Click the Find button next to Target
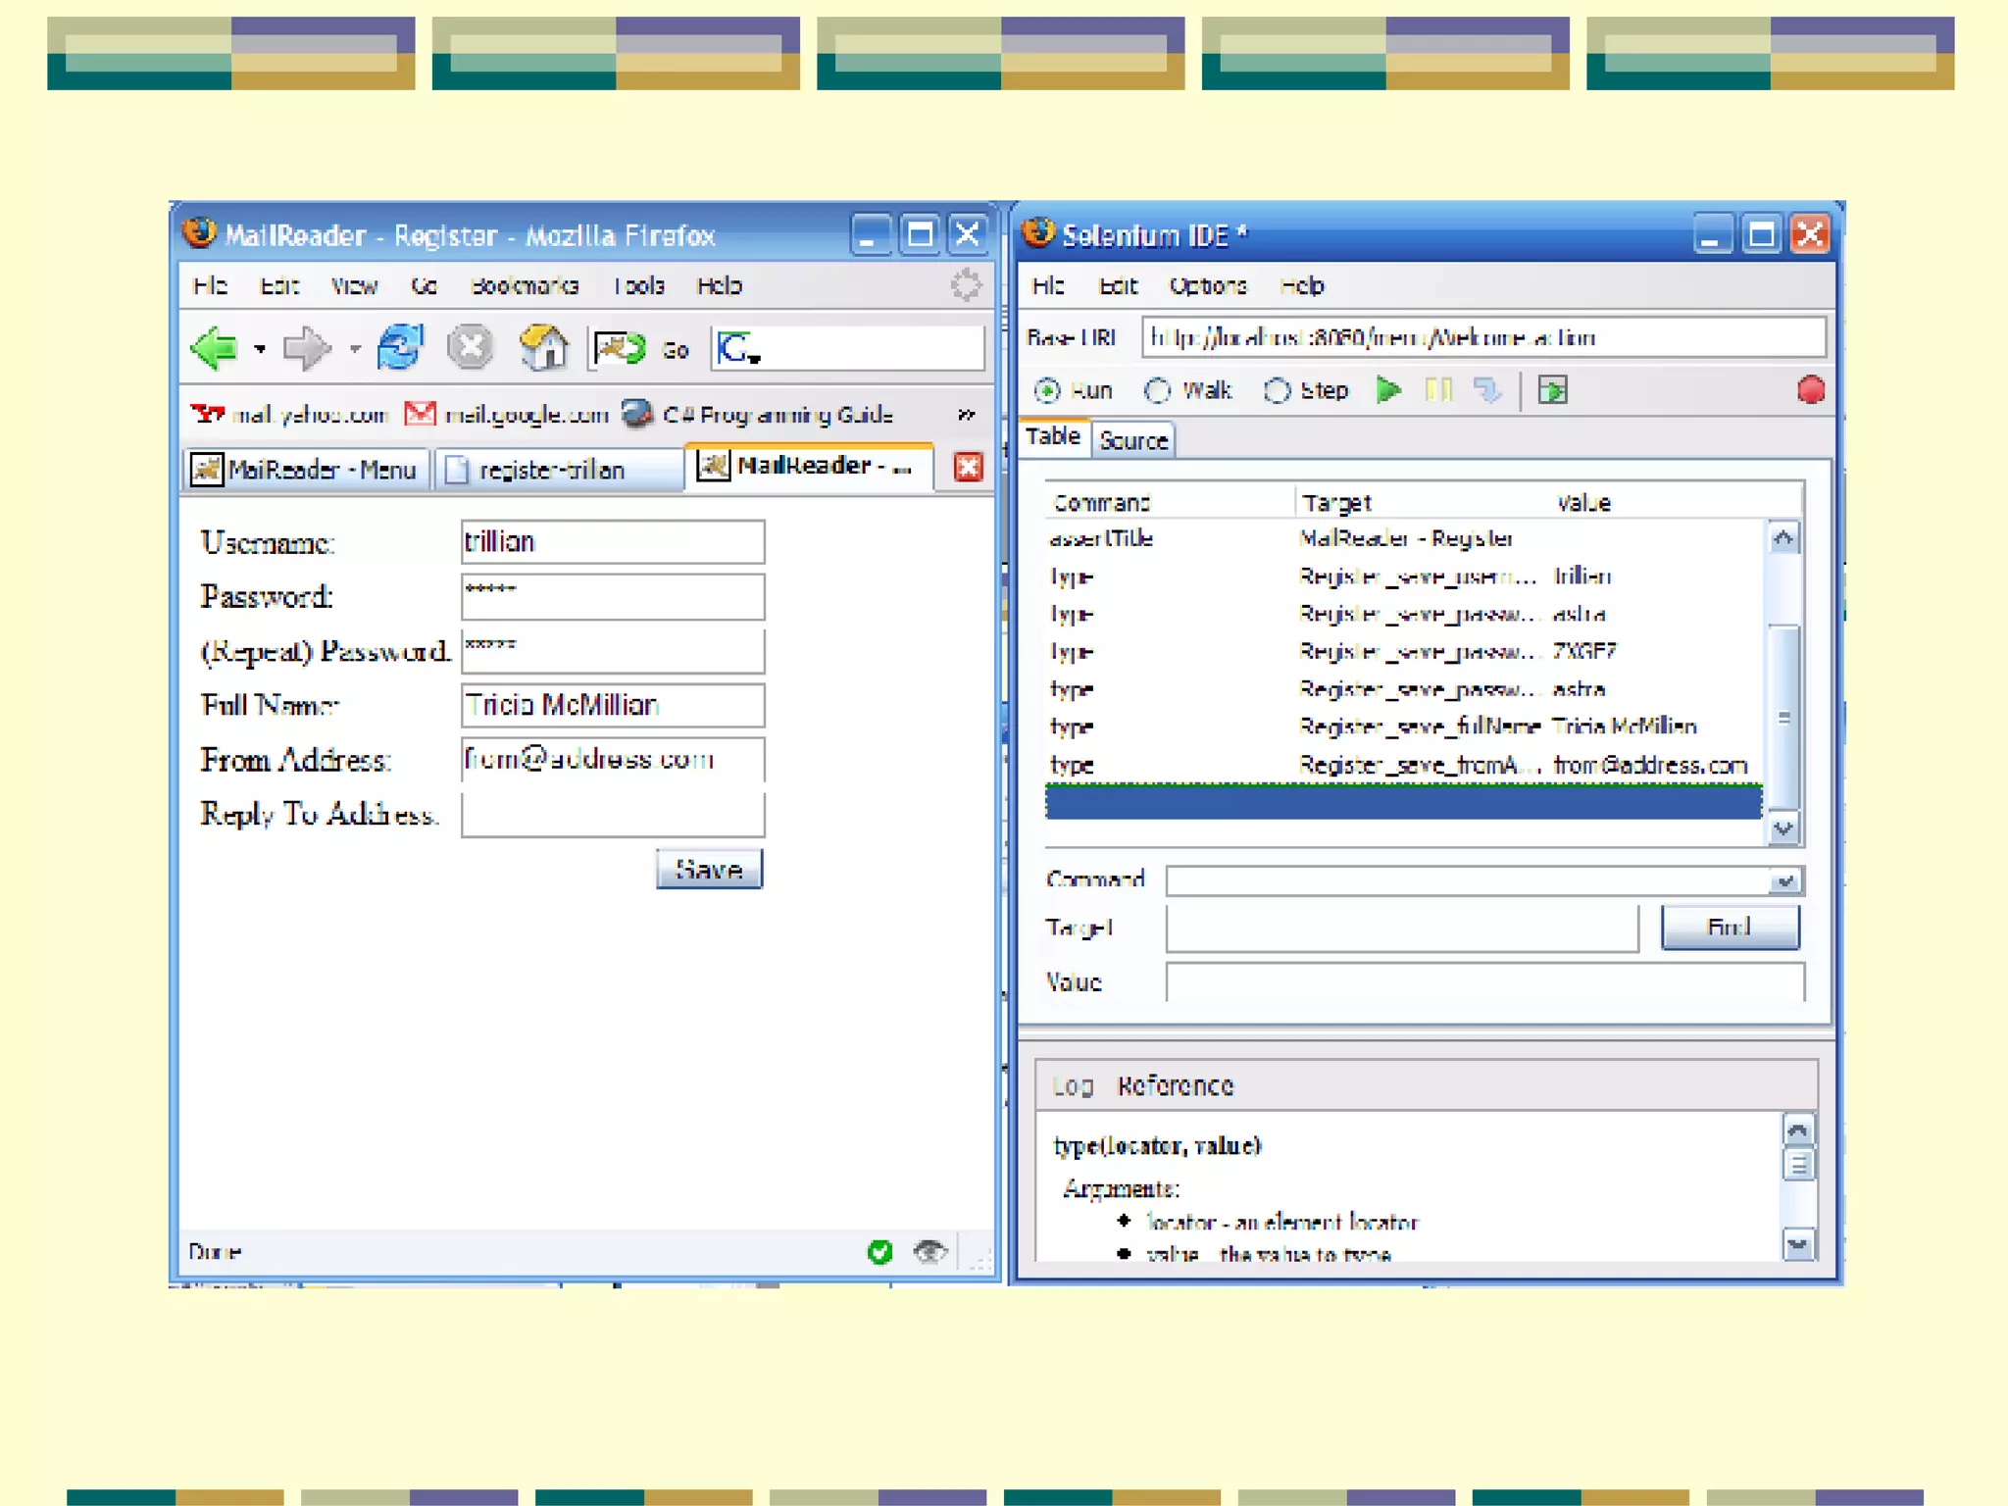The height and width of the screenshot is (1506, 2008). pos(1730,928)
